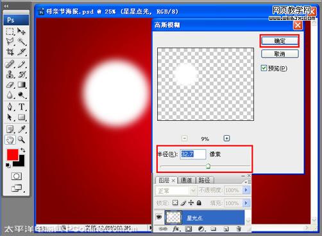Click the red foreground color swatch
322x236 pixels.
pos(12,154)
